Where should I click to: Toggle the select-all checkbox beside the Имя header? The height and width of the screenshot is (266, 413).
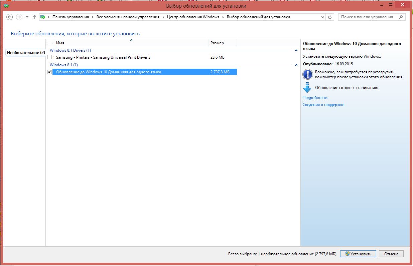[50, 43]
